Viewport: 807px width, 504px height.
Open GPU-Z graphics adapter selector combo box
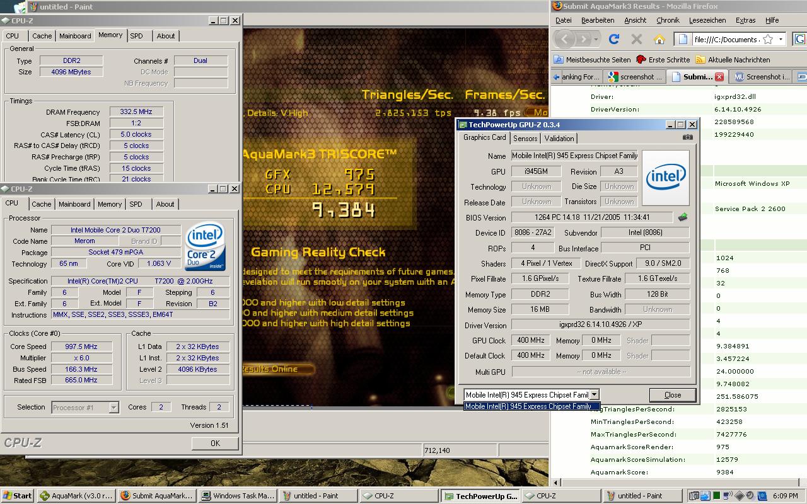point(531,395)
